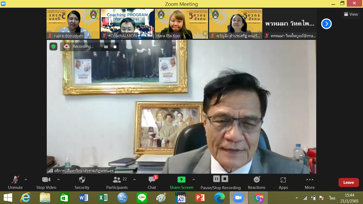Open the Security shield menu
The height and width of the screenshot is (204, 363).
point(82,183)
